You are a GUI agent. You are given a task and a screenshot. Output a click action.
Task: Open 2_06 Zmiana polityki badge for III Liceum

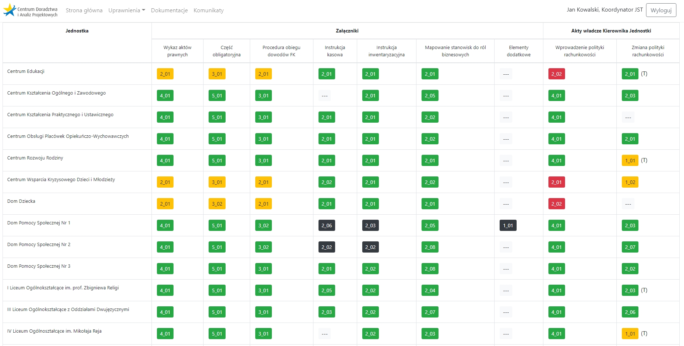tap(630, 312)
